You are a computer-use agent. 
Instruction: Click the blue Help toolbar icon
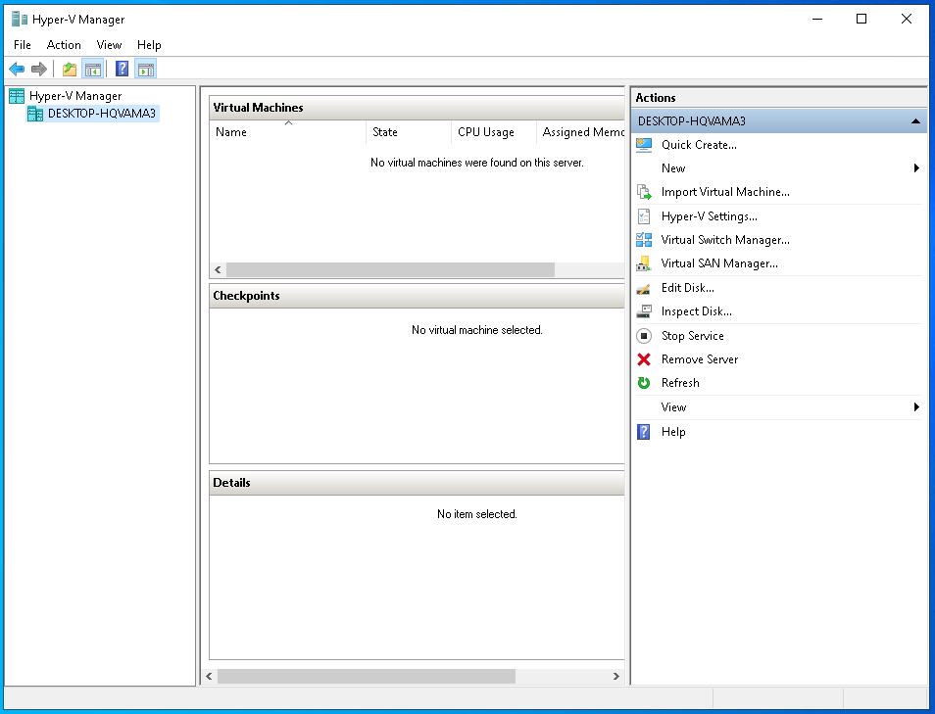[x=122, y=70]
